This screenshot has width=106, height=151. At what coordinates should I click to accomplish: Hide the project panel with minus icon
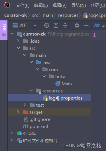tap(86, 25)
